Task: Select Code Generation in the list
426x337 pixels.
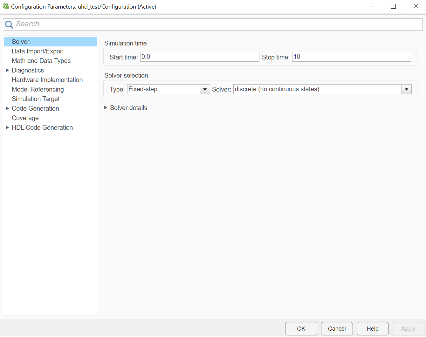Action: [x=35, y=108]
